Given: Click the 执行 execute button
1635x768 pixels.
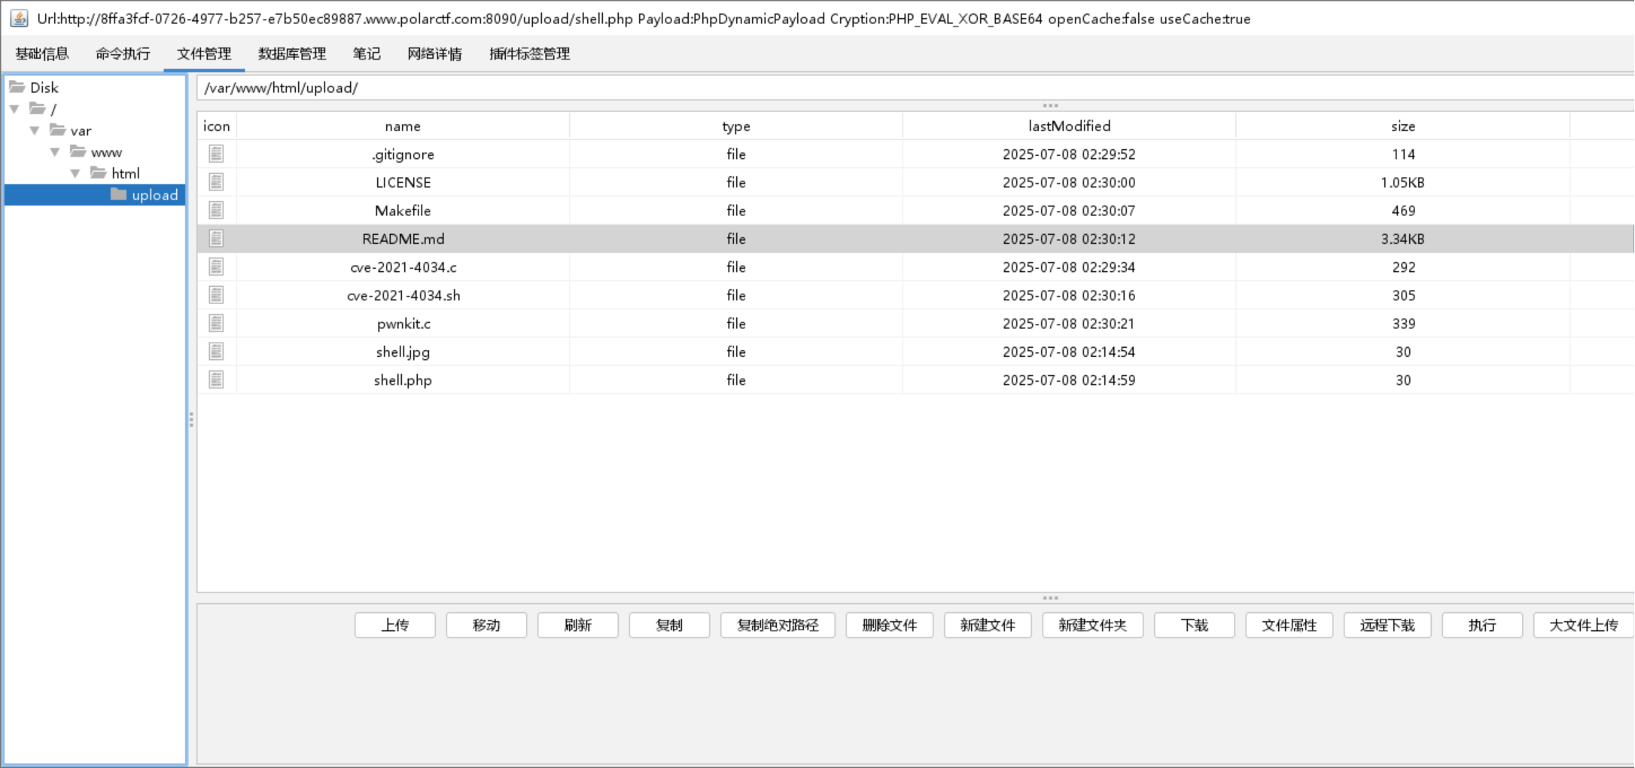Looking at the screenshot, I should coord(1482,625).
